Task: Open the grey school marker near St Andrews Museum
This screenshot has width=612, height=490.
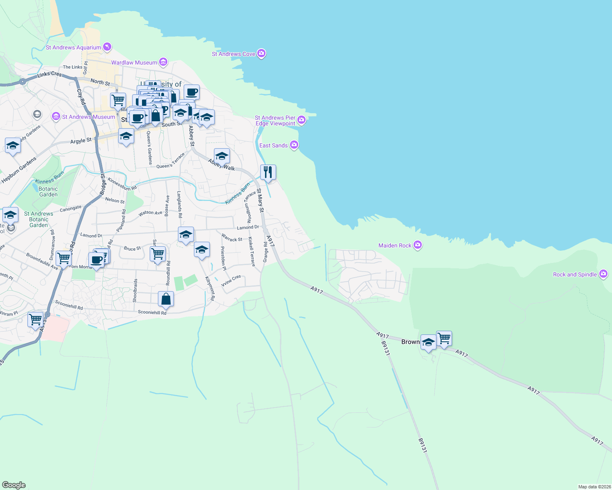Action: pos(37,114)
